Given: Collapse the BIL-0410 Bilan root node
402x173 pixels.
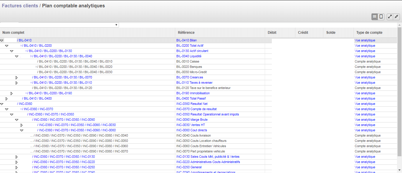Looking at the screenshot, I should pos(2,41).
